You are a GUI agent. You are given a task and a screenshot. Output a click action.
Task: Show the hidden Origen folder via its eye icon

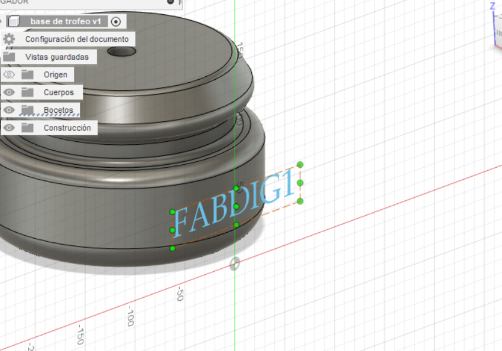(x=9, y=74)
